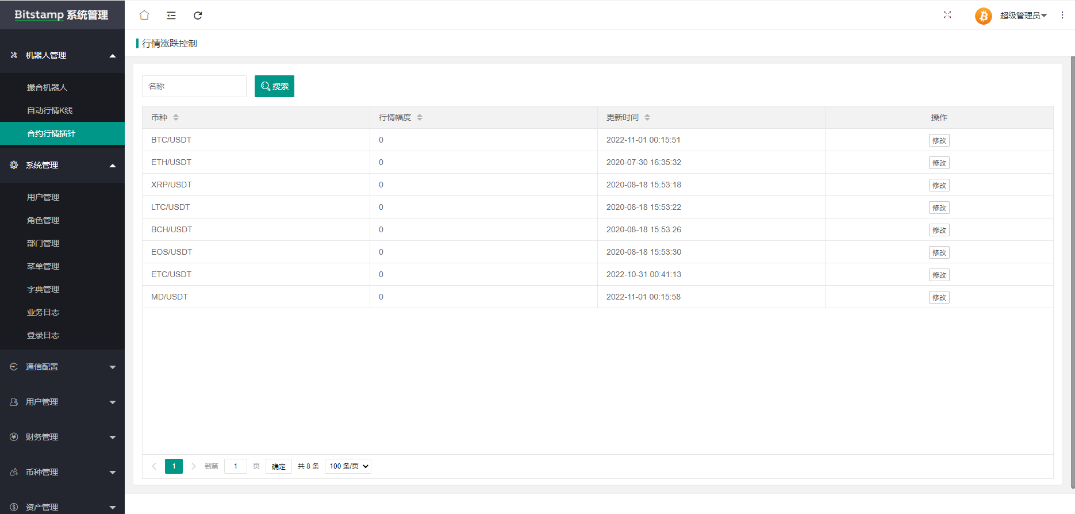Screen dimensions: 1075x514
Task: Open the 超级管理员 user dropdown
Action: point(1023,16)
